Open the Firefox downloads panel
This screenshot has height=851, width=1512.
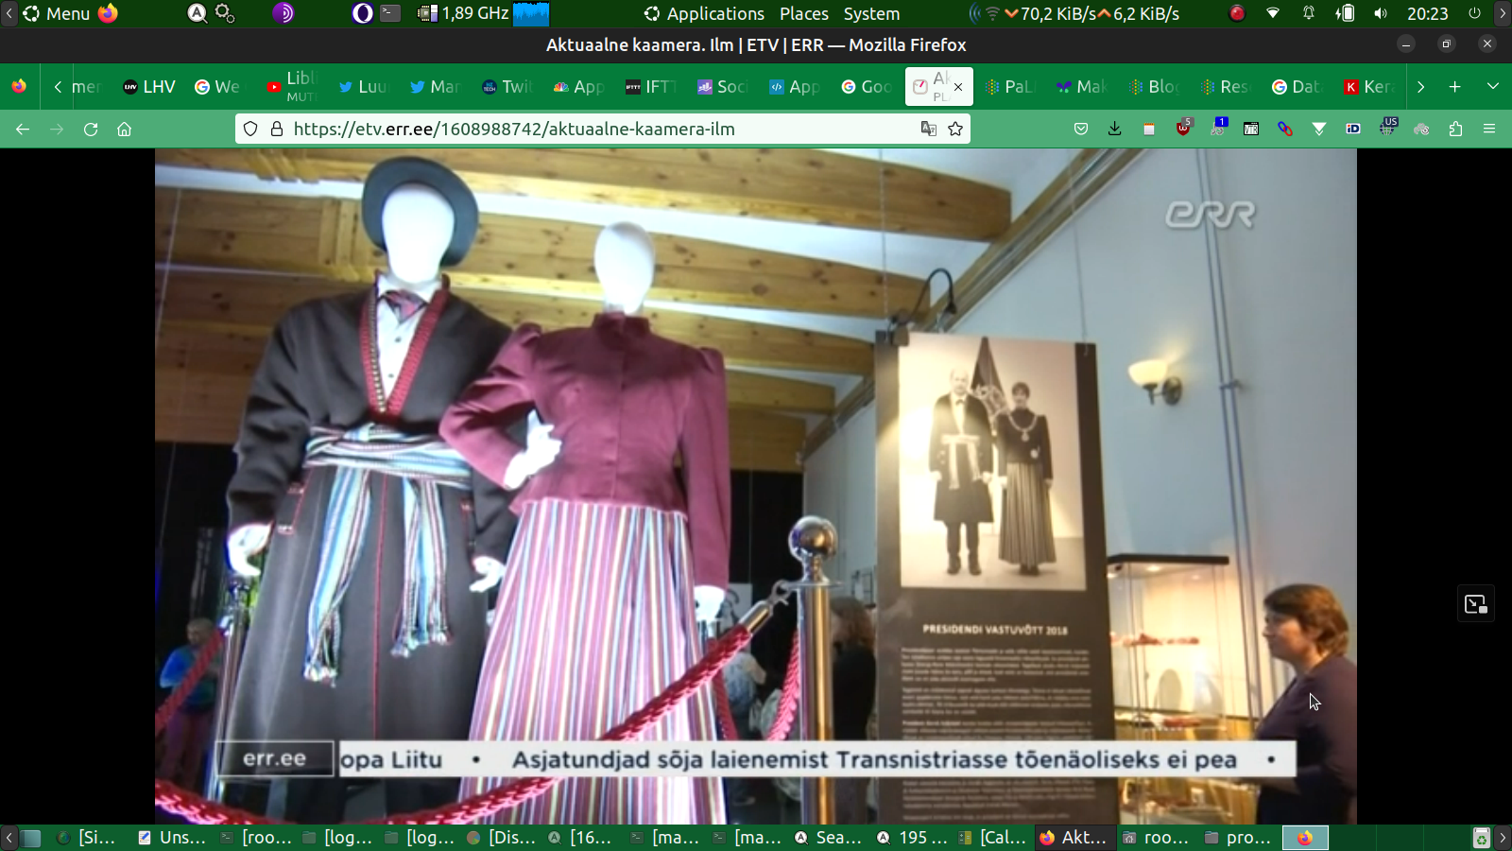[x=1115, y=129]
